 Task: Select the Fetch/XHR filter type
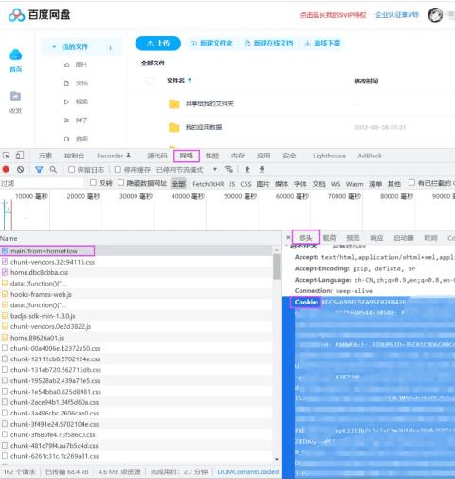click(x=209, y=184)
